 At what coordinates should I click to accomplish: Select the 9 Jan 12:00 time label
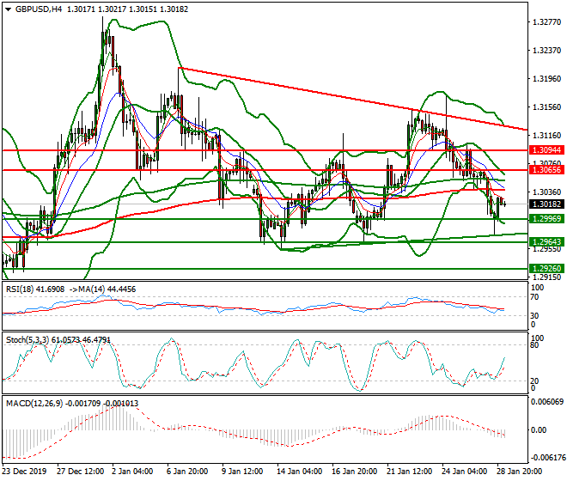click(242, 472)
